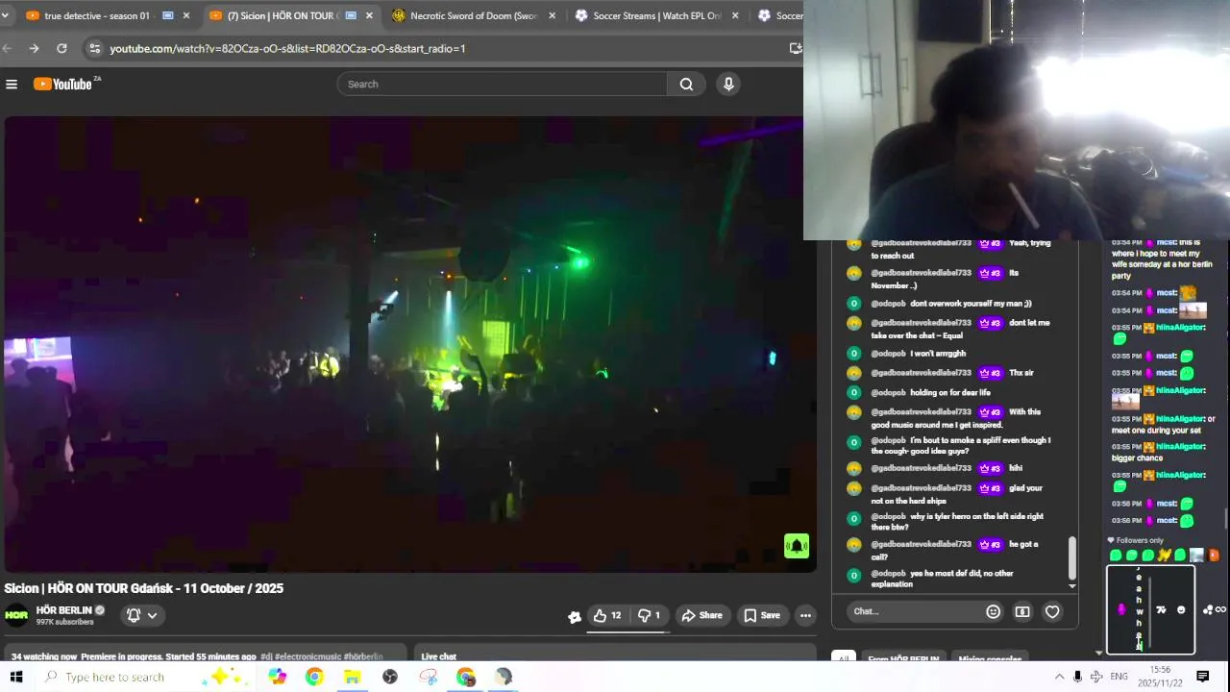Open the Live chat panel header
The width and height of the screenshot is (1230, 692).
tap(439, 656)
